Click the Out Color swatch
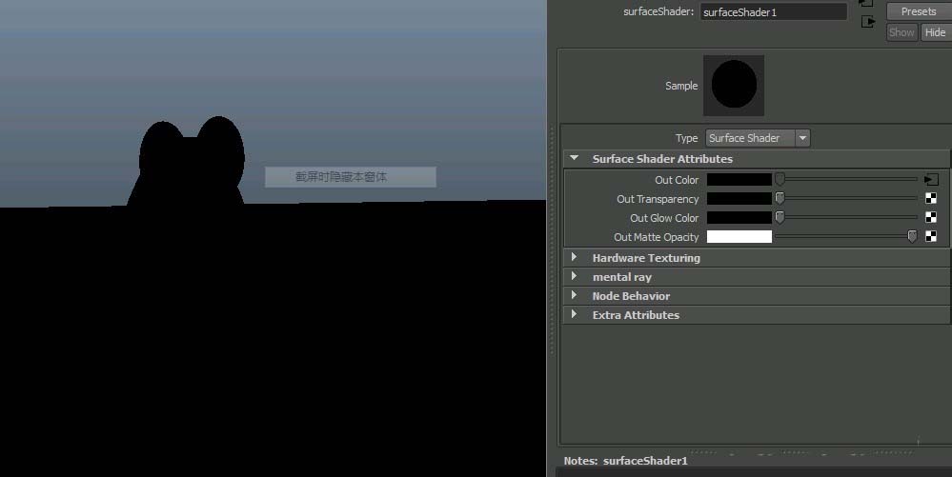 pyautogui.click(x=739, y=180)
